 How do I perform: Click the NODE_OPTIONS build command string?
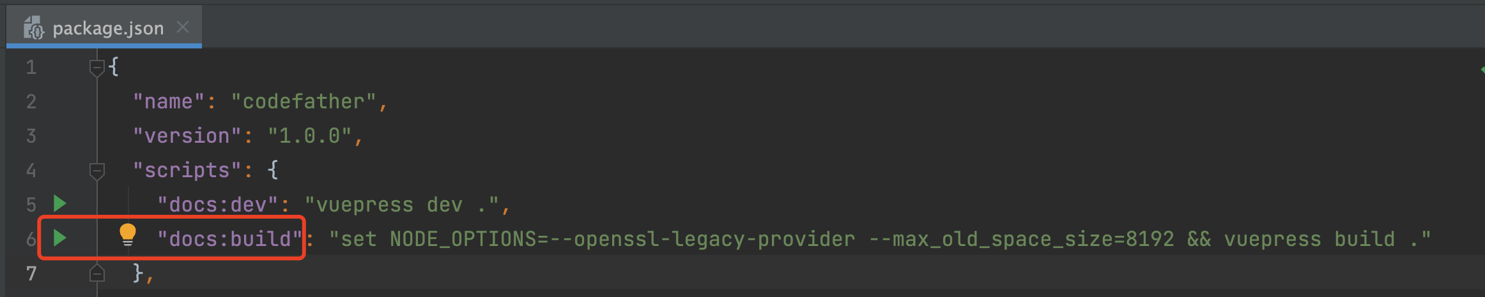pyautogui.click(x=879, y=239)
